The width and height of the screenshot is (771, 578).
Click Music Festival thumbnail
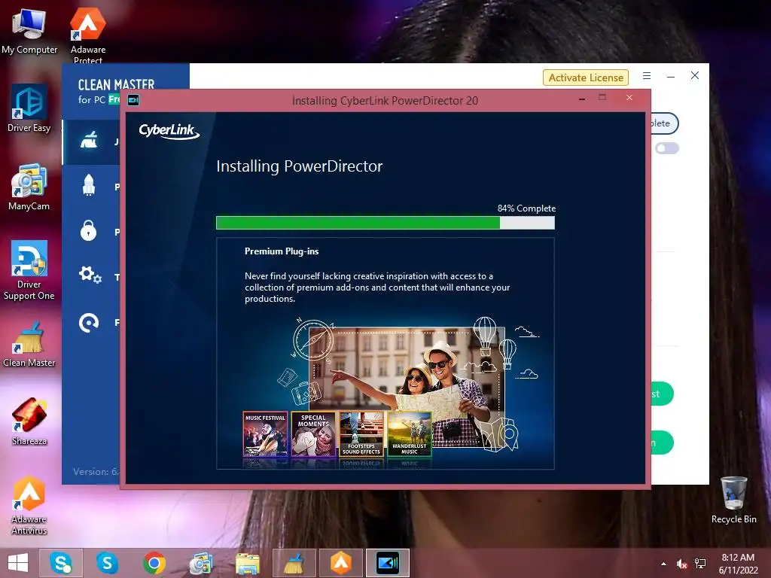265,434
